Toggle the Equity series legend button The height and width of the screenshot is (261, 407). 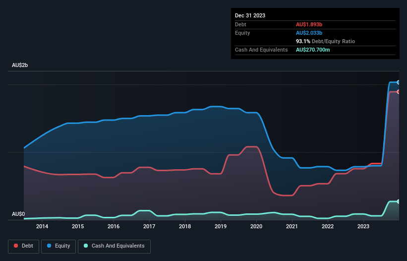point(58,246)
